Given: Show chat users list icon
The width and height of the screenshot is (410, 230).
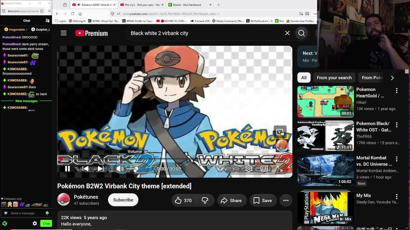Looking at the screenshot, I should coord(47,20).
